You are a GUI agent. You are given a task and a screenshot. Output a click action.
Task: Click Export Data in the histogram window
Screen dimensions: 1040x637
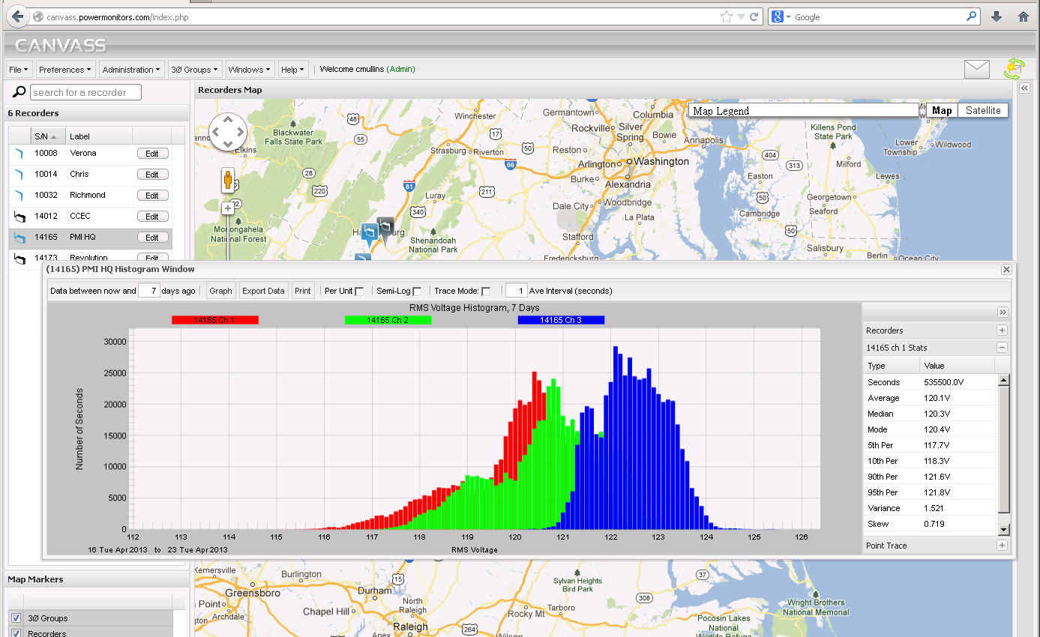coord(263,290)
